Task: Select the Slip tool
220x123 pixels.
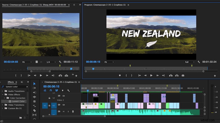Action: (34, 115)
